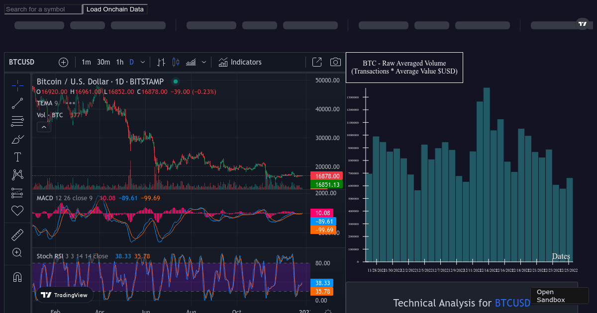Click the Load Onchain Data button
The width and height of the screenshot is (597, 313).
click(115, 8)
